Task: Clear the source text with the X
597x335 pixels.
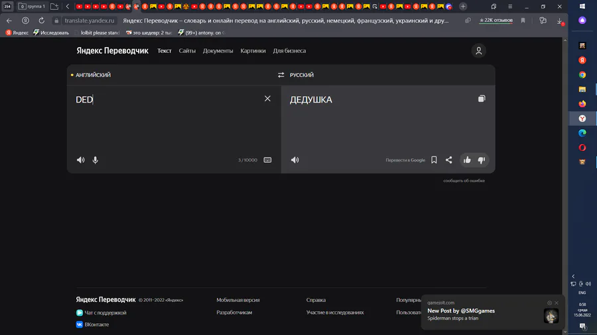Action: 267,99
